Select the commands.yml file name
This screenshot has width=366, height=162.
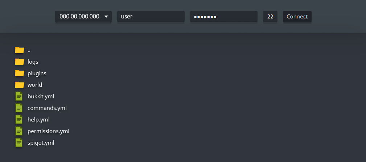(47, 108)
